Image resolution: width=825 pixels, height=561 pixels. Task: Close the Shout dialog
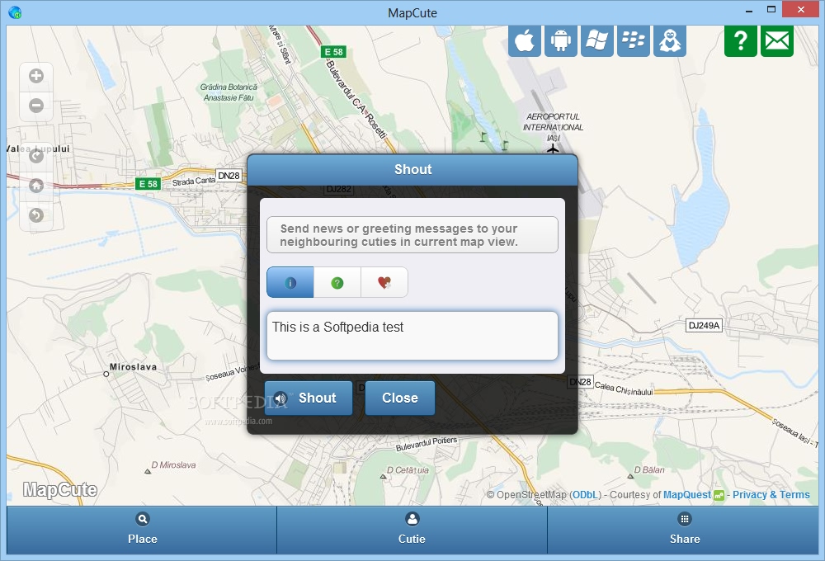click(x=400, y=398)
